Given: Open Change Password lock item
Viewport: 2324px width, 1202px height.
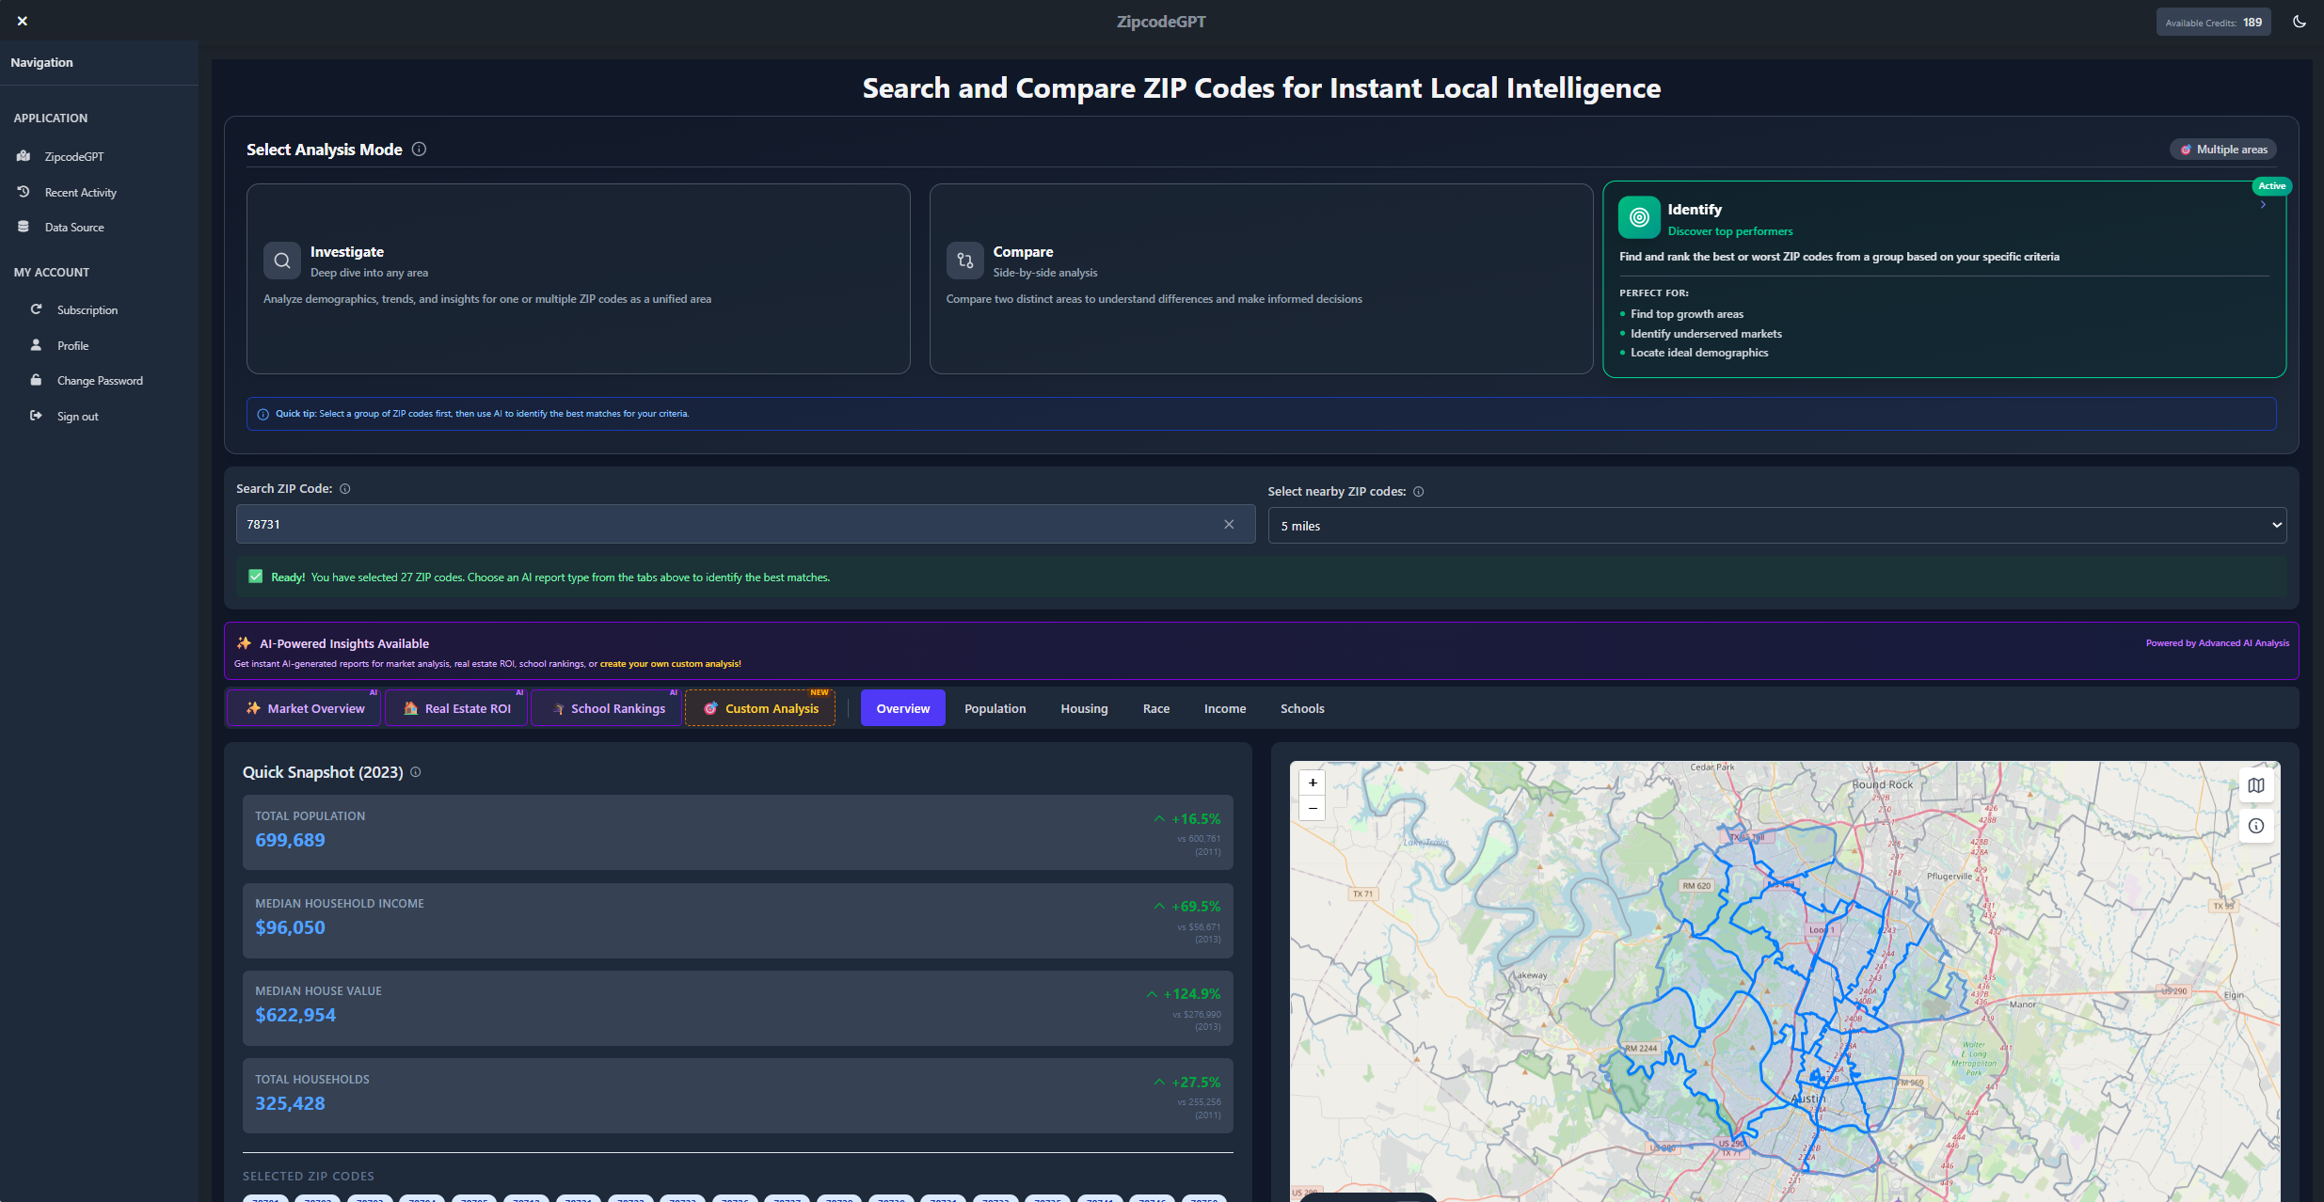Looking at the screenshot, I should coord(100,381).
